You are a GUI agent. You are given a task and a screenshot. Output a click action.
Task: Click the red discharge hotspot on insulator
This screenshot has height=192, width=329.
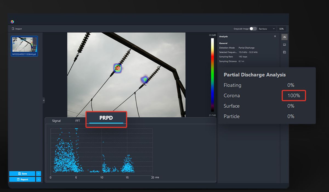[118, 67]
